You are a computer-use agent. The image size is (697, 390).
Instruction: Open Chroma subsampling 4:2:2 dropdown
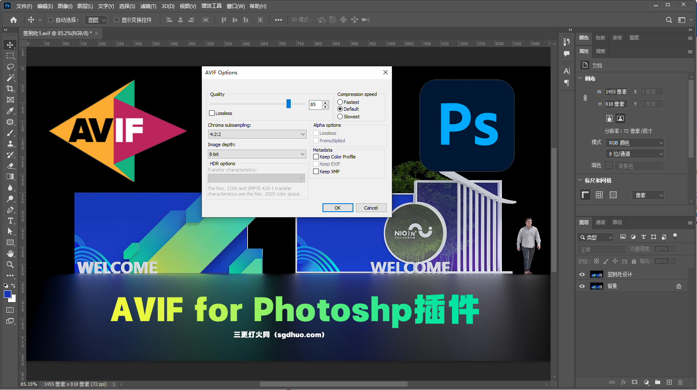[x=257, y=134]
